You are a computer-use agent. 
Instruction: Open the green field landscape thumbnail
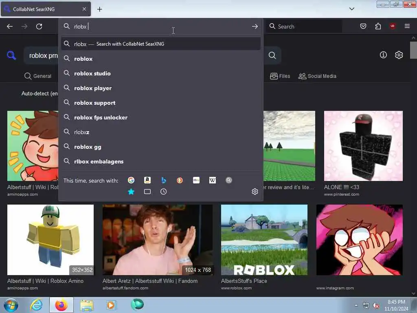click(x=290, y=146)
